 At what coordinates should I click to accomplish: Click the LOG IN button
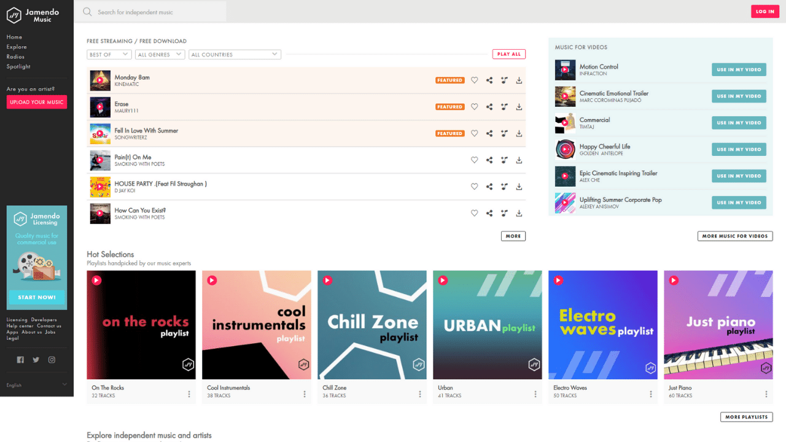(x=765, y=12)
